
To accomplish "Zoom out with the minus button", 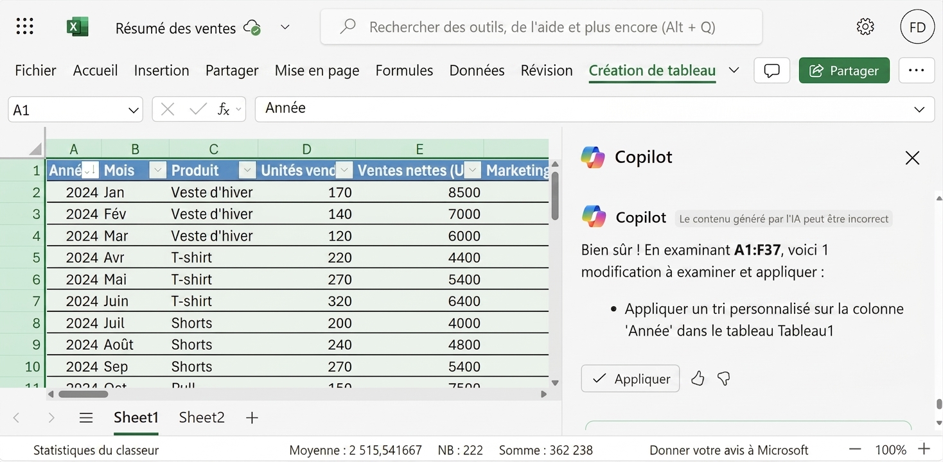I will [x=855, y=450].
